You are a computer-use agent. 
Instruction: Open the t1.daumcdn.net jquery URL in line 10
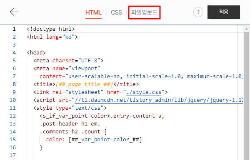point(159,100)
